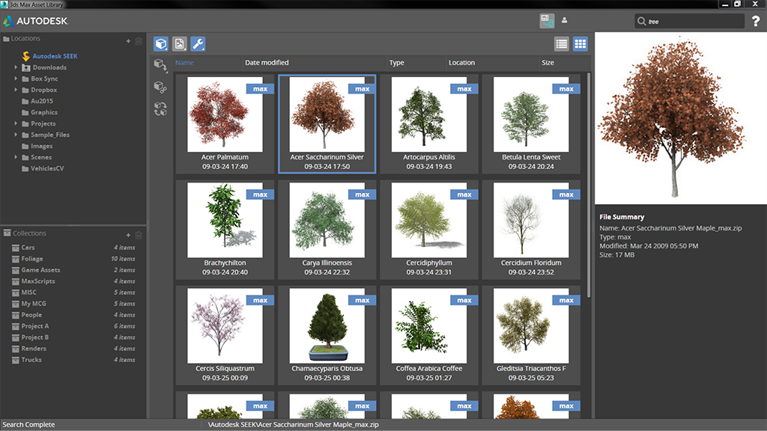The image size is (767, 431).
Task: Expand the Downloads folder
Action: click(x=16, y=67)
